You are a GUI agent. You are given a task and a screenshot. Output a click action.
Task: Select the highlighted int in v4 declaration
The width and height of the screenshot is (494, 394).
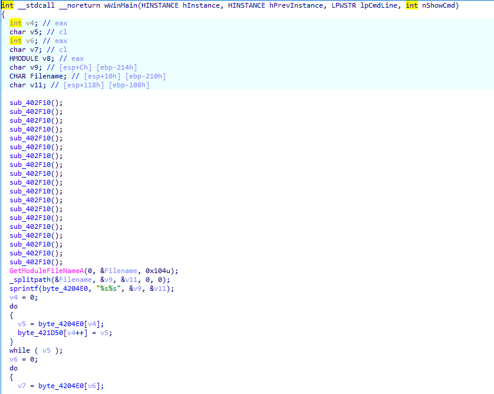point(15,23)
